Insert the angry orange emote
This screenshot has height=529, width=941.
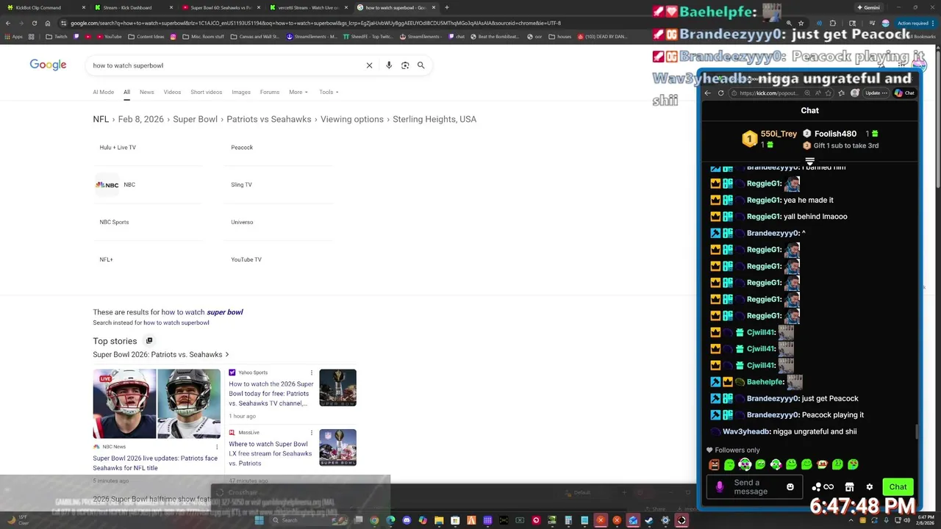pos(714,464)
